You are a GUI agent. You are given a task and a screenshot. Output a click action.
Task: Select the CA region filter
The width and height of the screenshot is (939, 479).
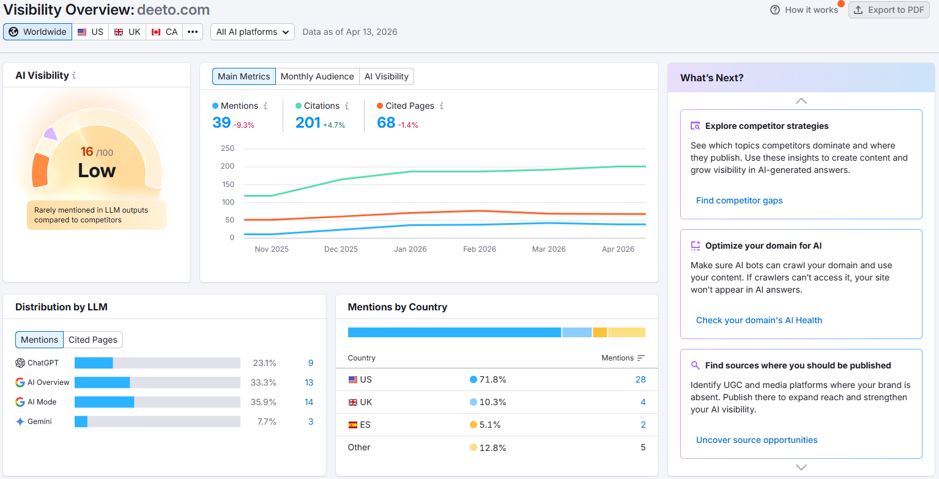(164, 32)
